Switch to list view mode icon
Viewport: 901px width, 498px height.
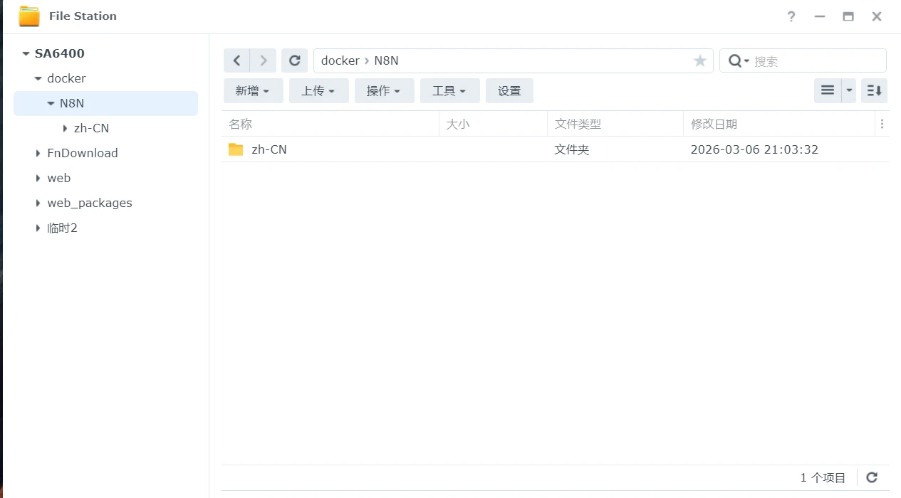click(x=827, y=90)
